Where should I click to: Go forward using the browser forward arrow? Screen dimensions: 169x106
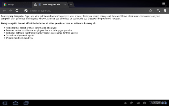10,11
